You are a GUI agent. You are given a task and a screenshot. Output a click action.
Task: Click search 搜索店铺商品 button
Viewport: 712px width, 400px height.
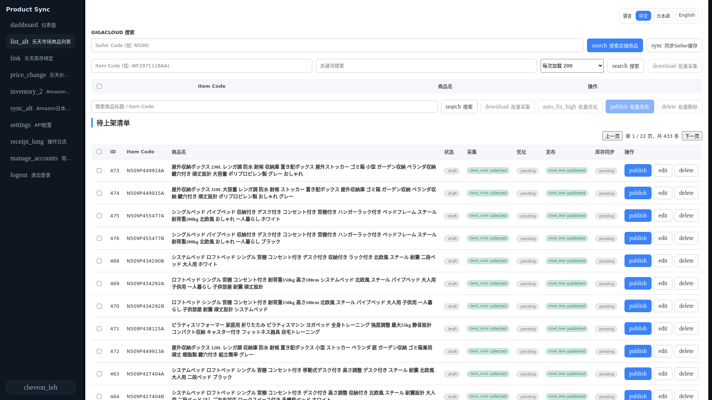coord(615,46)
